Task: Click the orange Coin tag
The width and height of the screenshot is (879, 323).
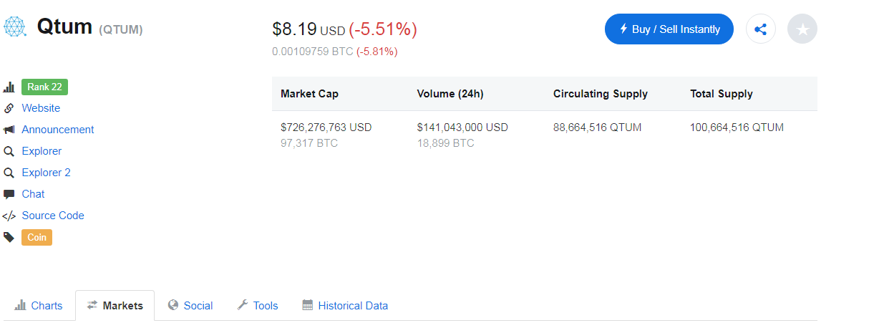Action: pos(37,237)
